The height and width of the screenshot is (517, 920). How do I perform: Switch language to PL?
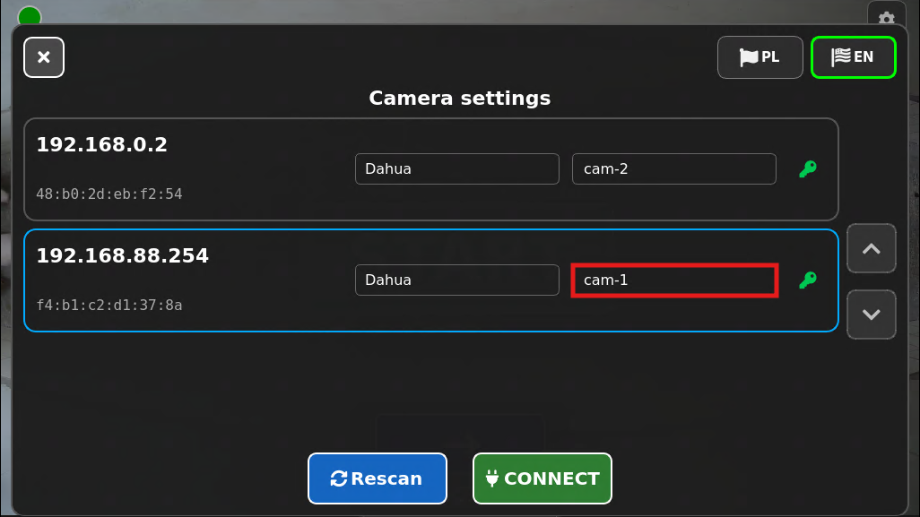click(759, 57)
